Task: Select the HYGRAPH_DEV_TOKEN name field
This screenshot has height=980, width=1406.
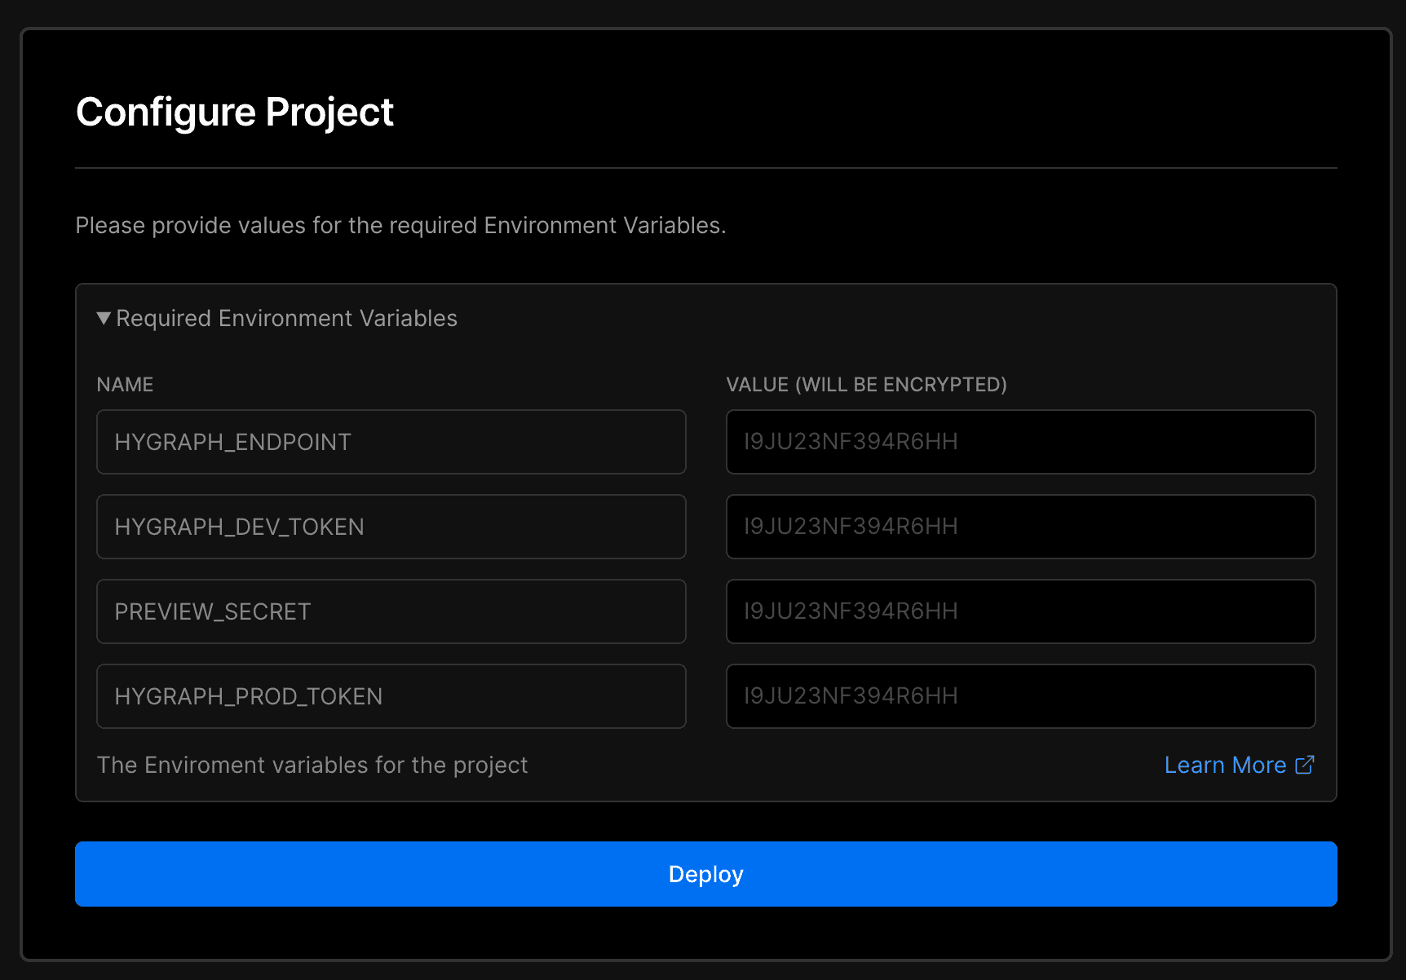Action: [391, 527]
